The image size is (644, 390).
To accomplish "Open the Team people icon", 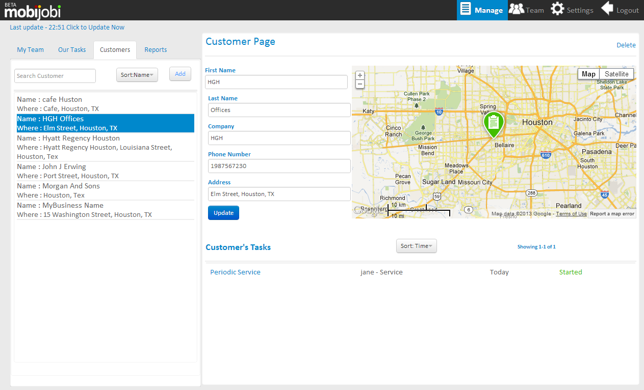I will pyautogui.click(x=517, y=9).
